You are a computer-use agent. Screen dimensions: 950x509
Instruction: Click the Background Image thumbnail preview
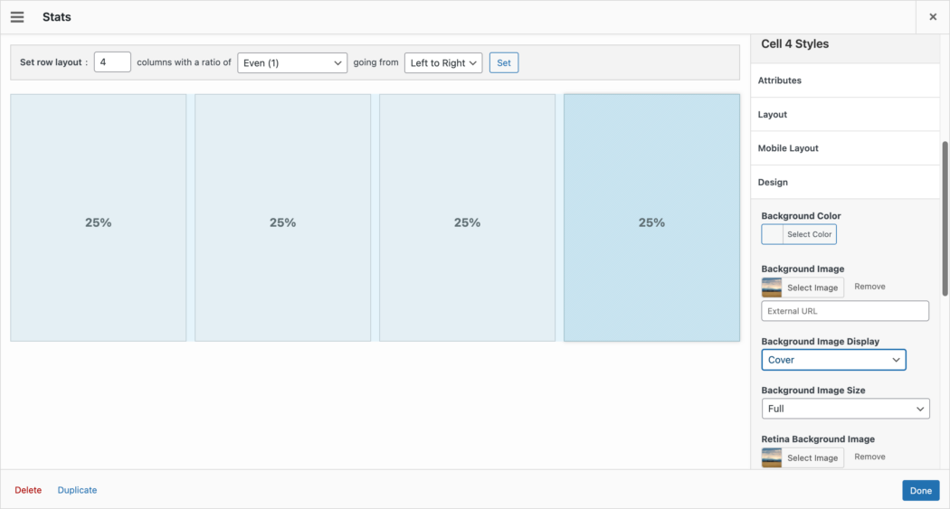pos(772,287)
